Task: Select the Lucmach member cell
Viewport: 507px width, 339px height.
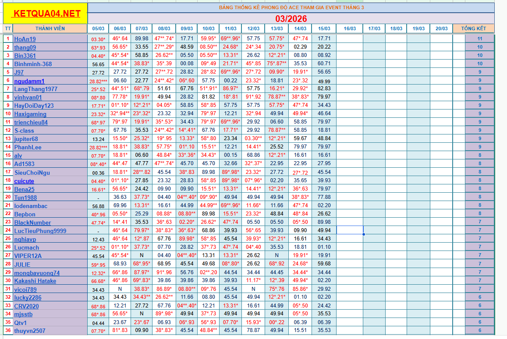Action: (x=50, y=247)
